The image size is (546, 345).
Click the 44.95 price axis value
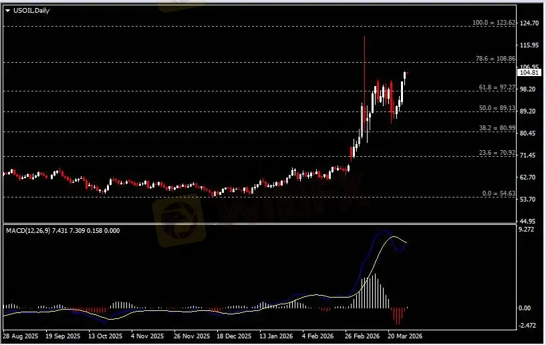527,221
